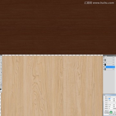Toggle the eye icon of the bottom layer
The height and width of the screenshot is (116, 116).
point(104,69)
